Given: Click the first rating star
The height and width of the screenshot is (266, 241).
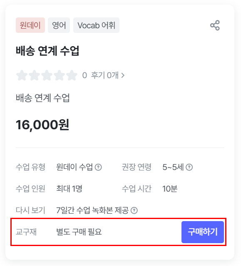Looking at the screenshot, I should point(22,75).
